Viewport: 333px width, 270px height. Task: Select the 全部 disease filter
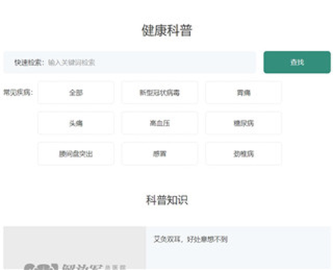76,92
